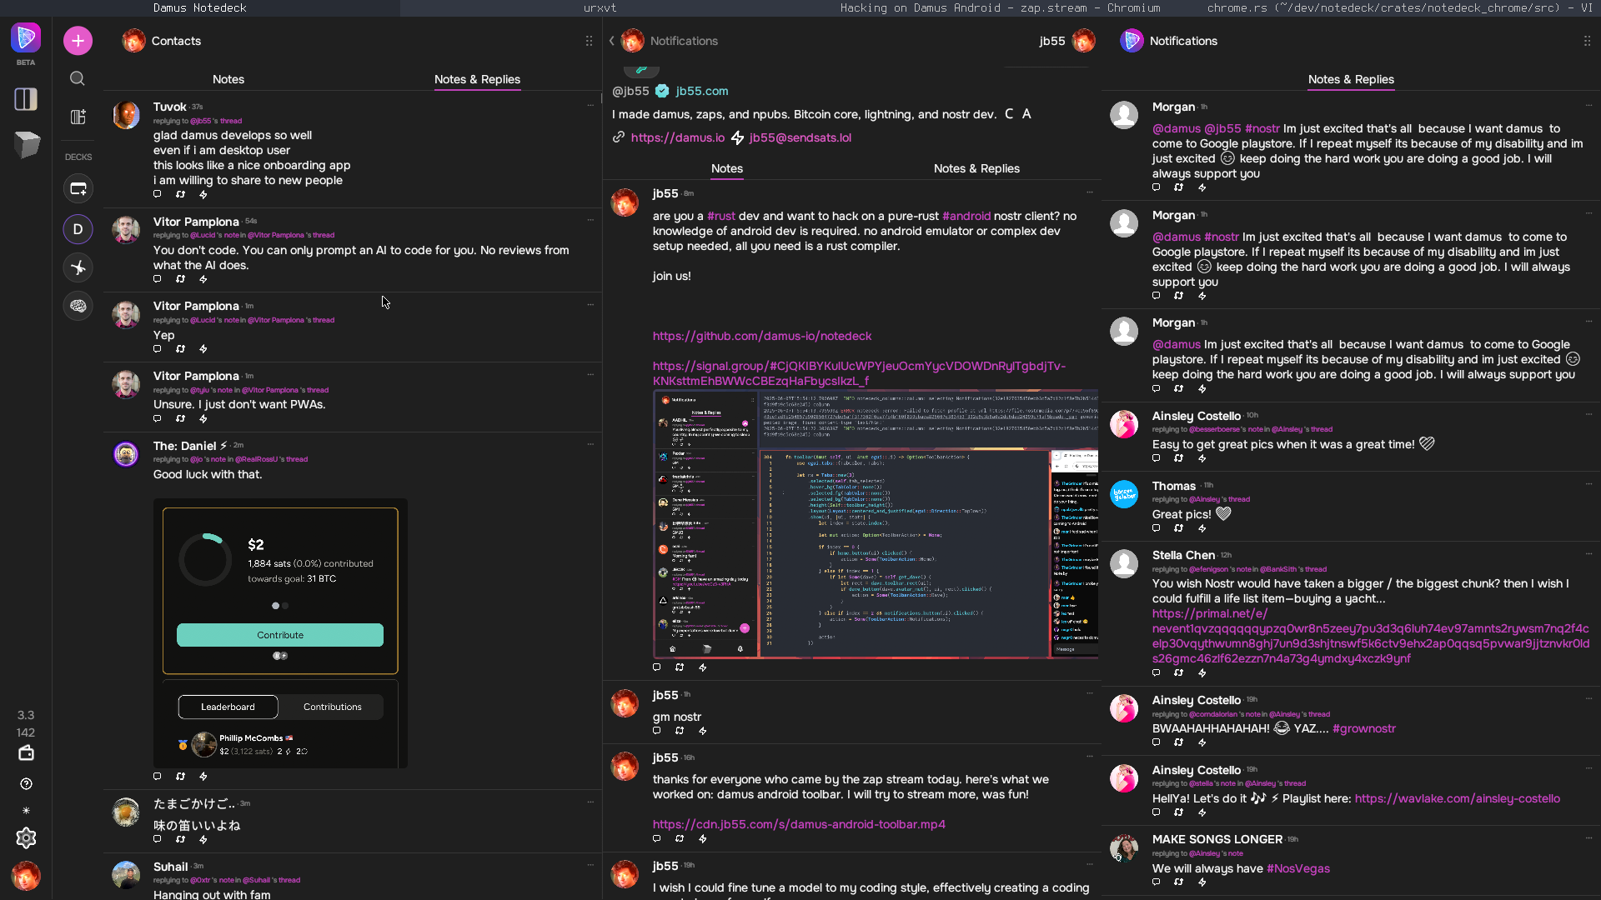
Task: Click the repost icon under Tuvok's note
Action: click(180, 194)
